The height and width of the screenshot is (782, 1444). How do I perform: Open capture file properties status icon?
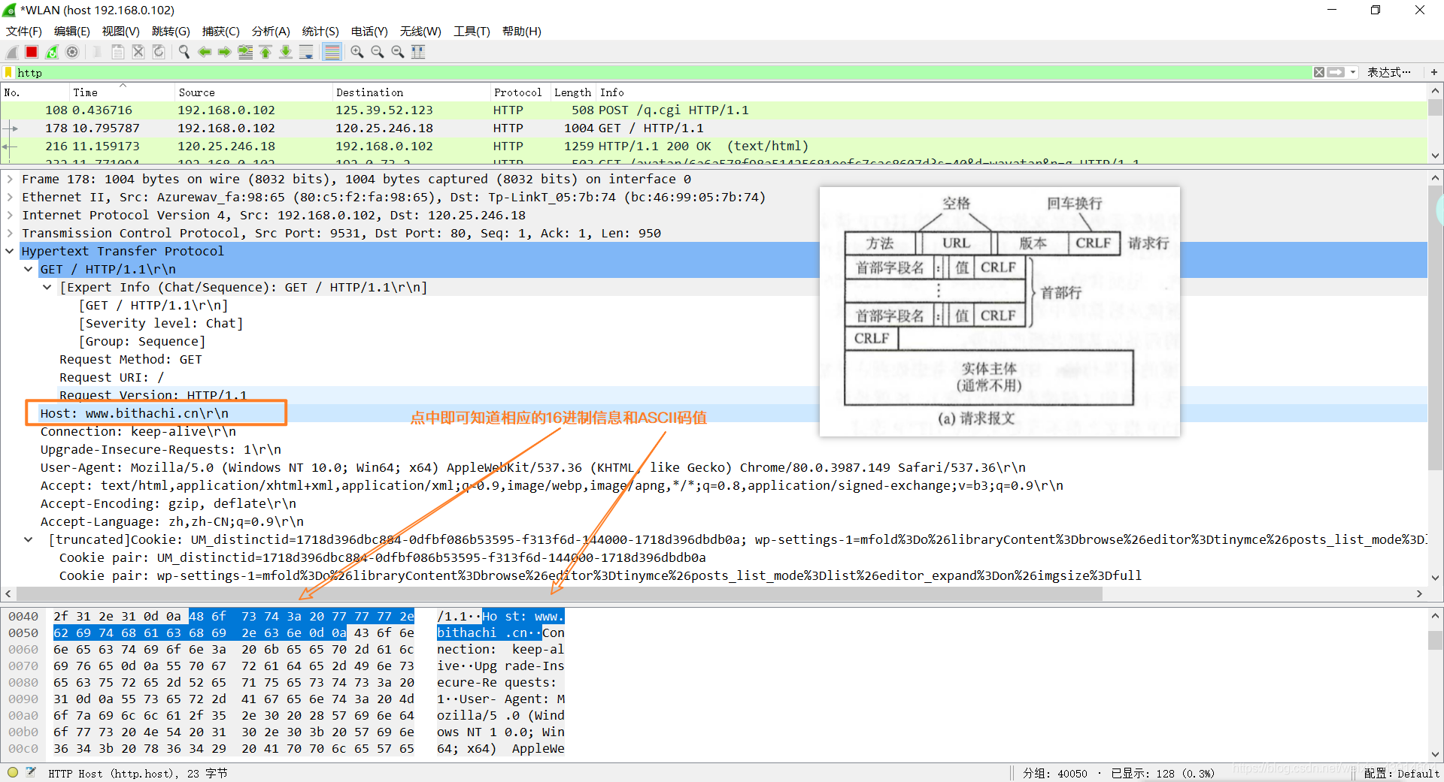(32, 772)
